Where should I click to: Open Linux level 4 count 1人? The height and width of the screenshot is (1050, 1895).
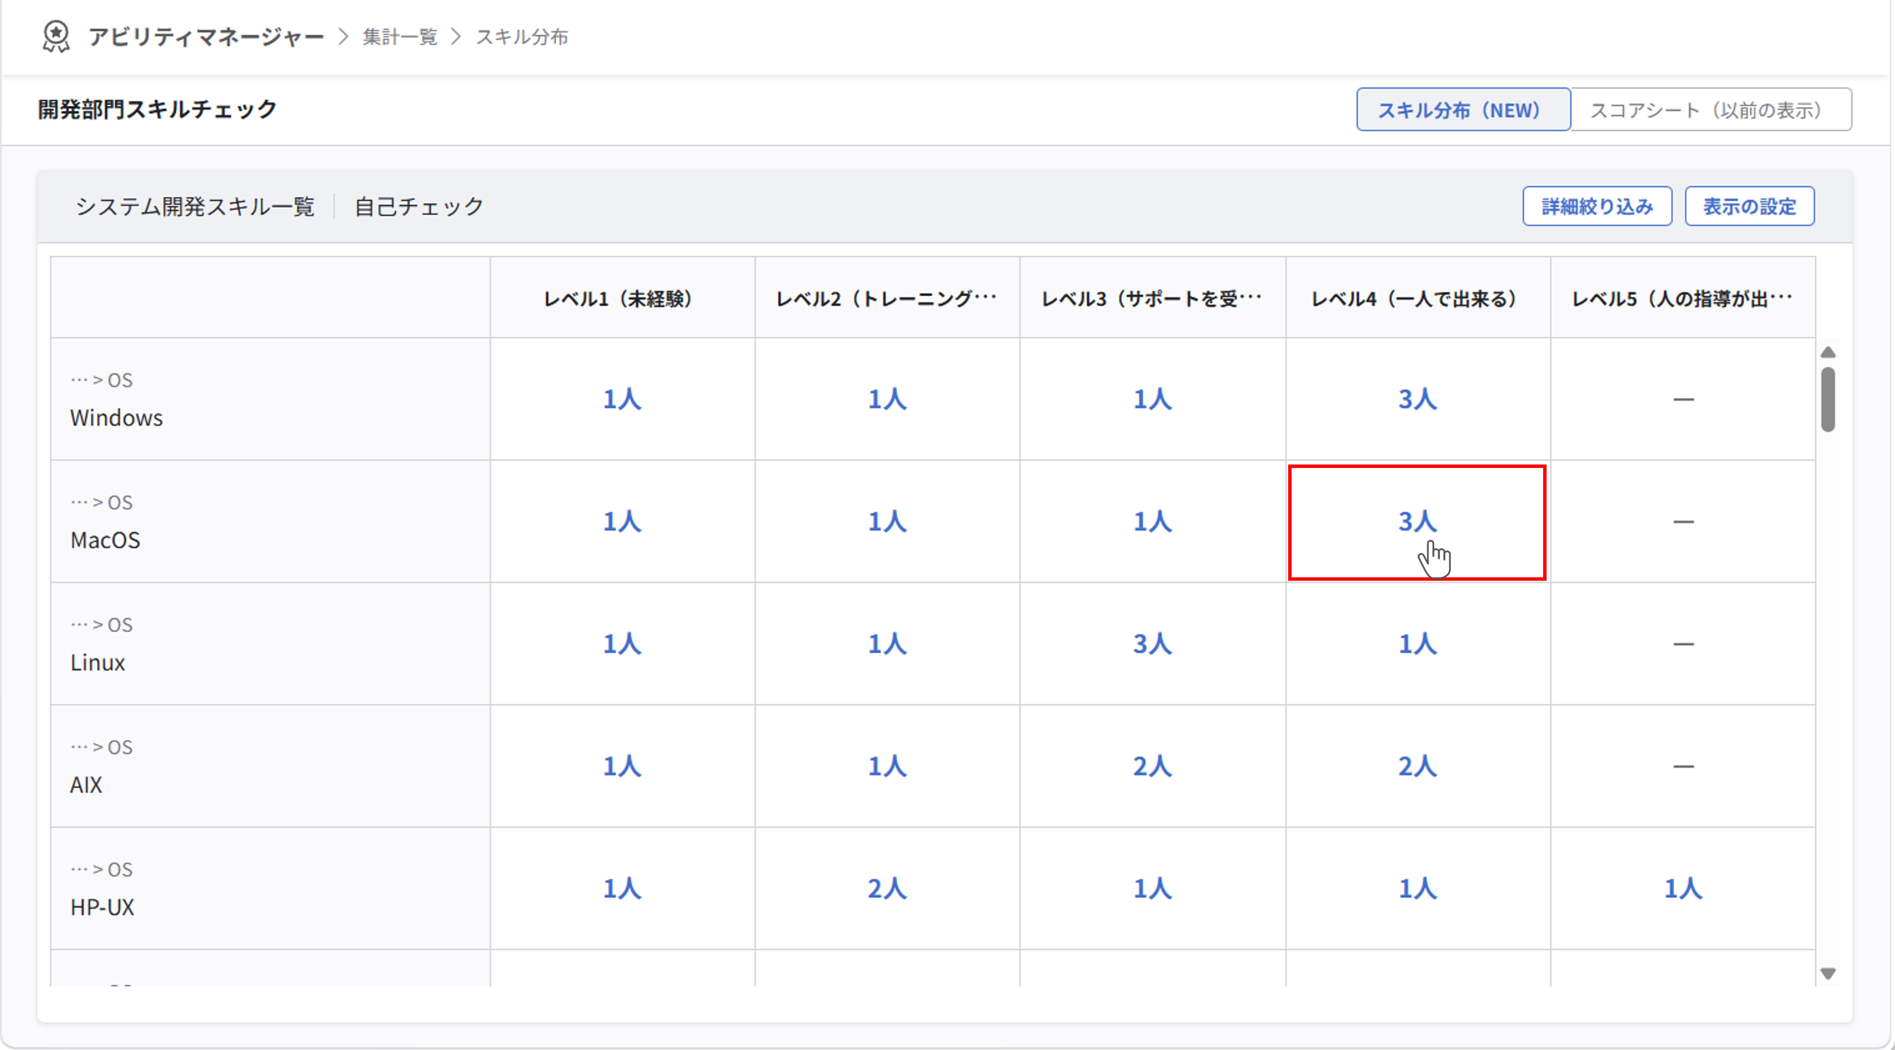point(1417,643)
